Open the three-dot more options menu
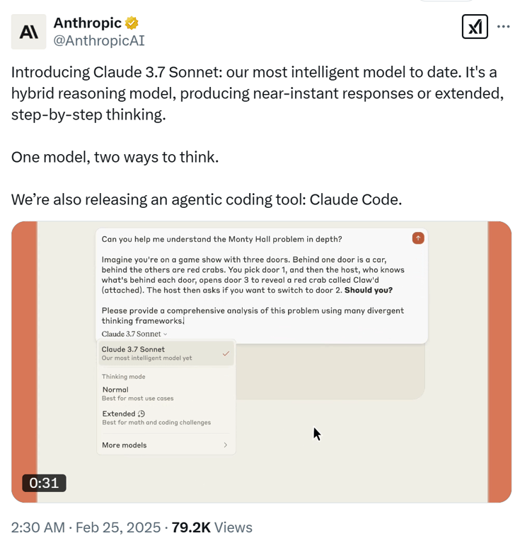This screenshot has height=543, width=520. pos(503,27)
